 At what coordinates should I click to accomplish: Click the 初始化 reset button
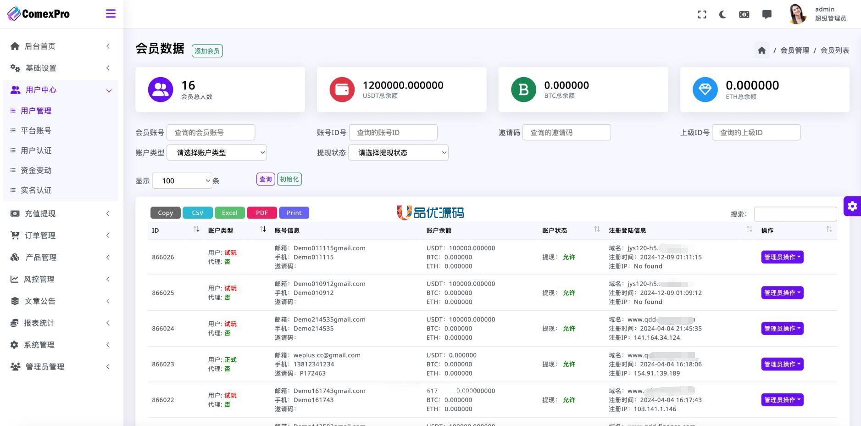[x=289, y=179]
